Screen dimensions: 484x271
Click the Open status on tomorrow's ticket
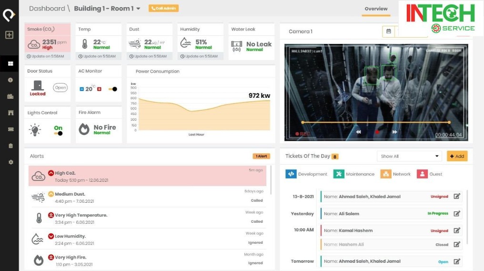[443, 262]
